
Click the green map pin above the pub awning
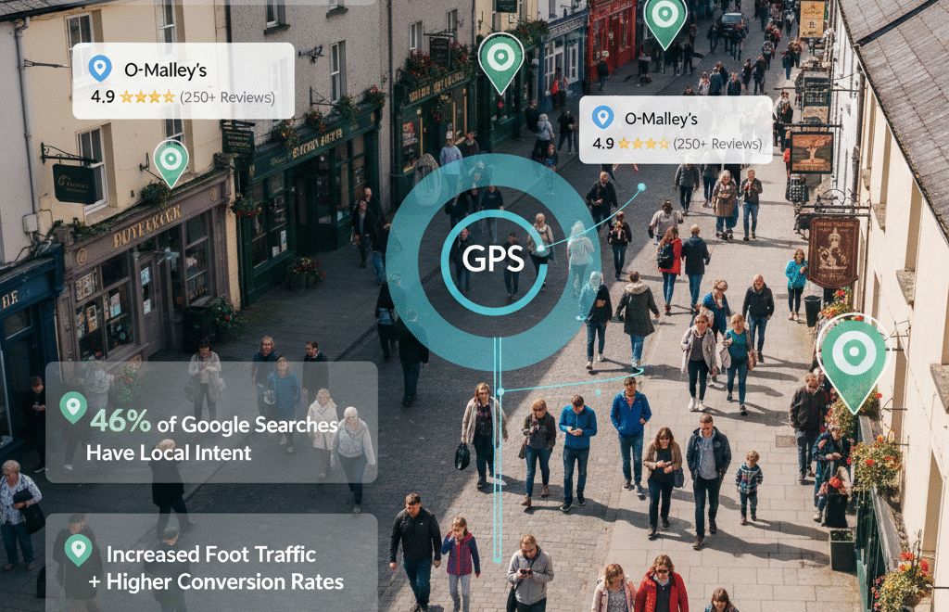[x=500, y=57]
